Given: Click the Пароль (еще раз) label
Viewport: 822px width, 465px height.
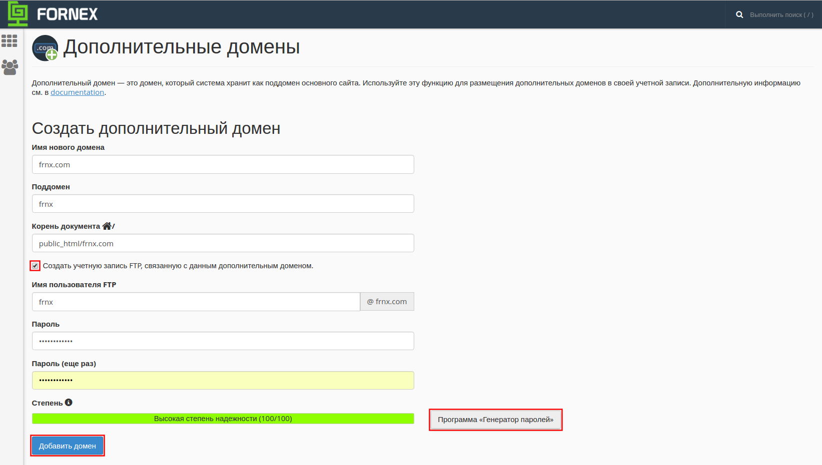Looking at the screenshot, I should click(x=64, y=364).
